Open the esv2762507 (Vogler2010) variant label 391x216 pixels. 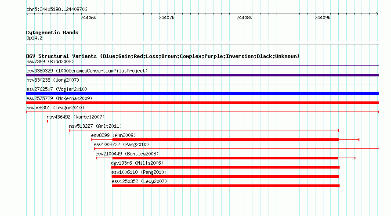click(x=57, y=90)
